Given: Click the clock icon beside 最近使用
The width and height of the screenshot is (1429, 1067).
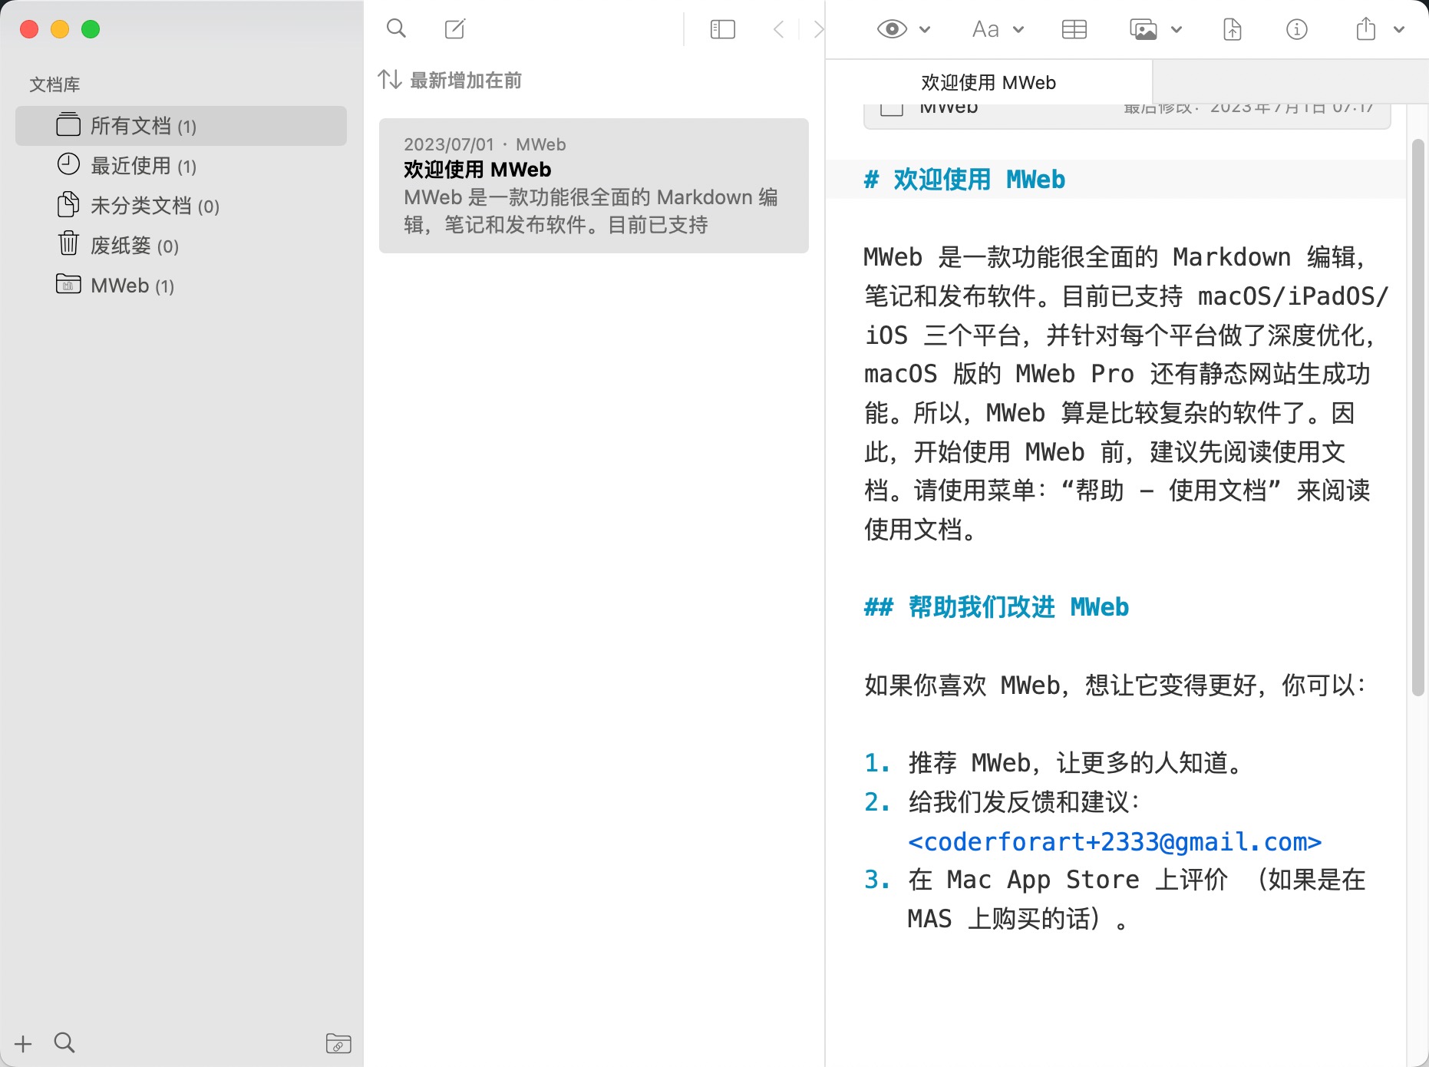Looking at the screenshot, I should (68, 164).
